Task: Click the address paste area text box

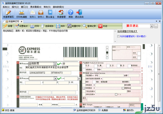Action: pyautogui.click(x=58, y=36)
